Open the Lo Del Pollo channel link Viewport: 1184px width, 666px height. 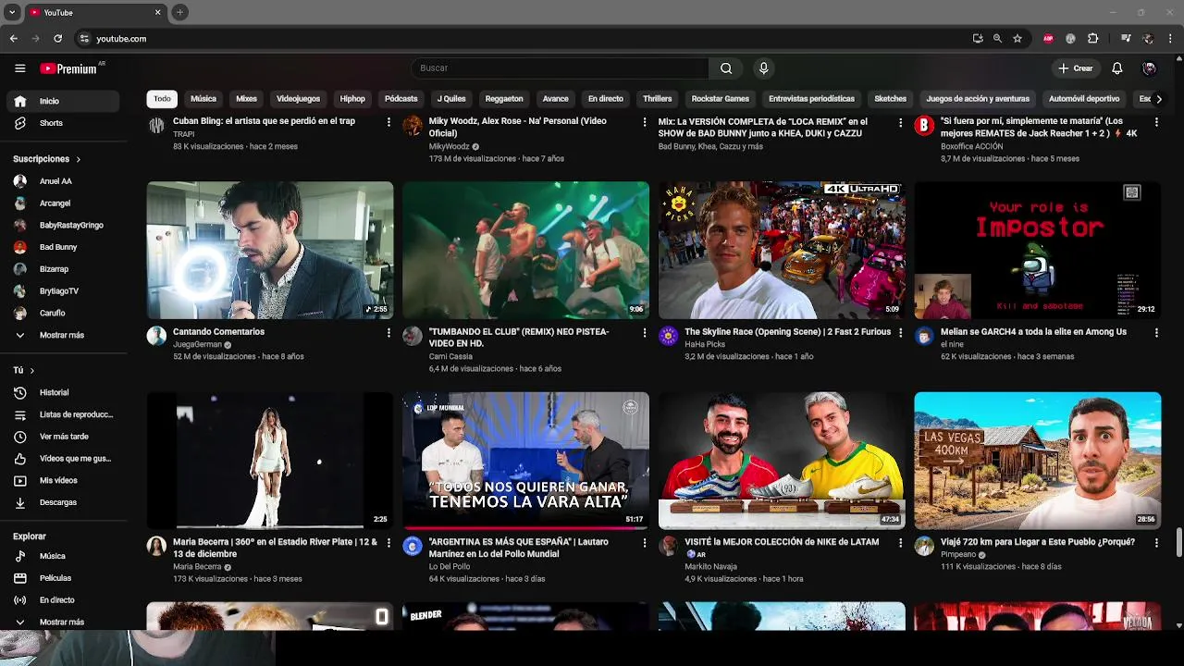coord(450,566)
